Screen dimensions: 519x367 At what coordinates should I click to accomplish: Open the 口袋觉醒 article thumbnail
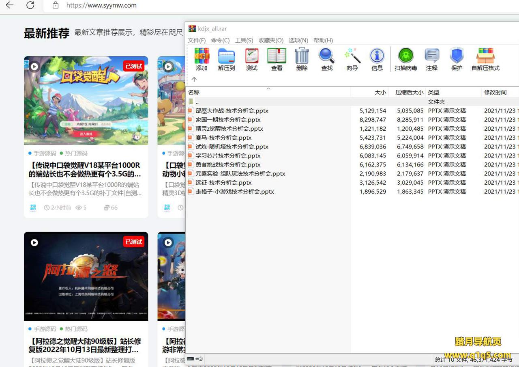86,100
